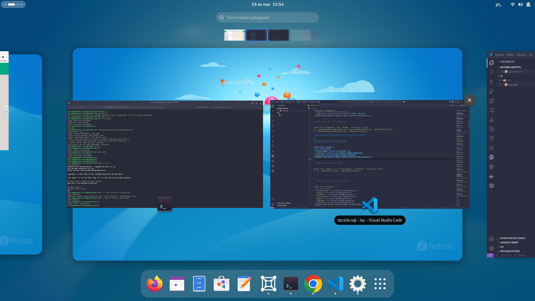Expand ESTRUTURA DO CÓDIGO section

[512, 238]
